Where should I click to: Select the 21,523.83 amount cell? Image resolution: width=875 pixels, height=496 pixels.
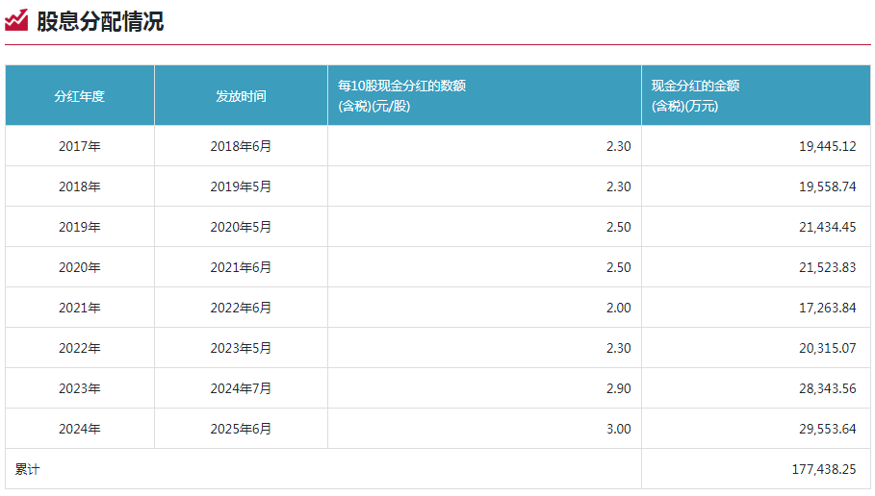click(x=827, y=267)
